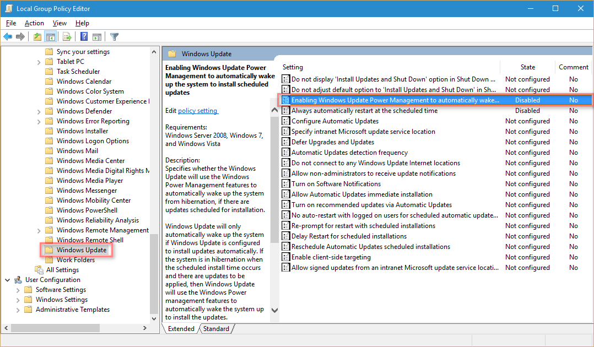Expand the Software Settings tree node
The image size is (594, 347).
(x=18, y=290)
